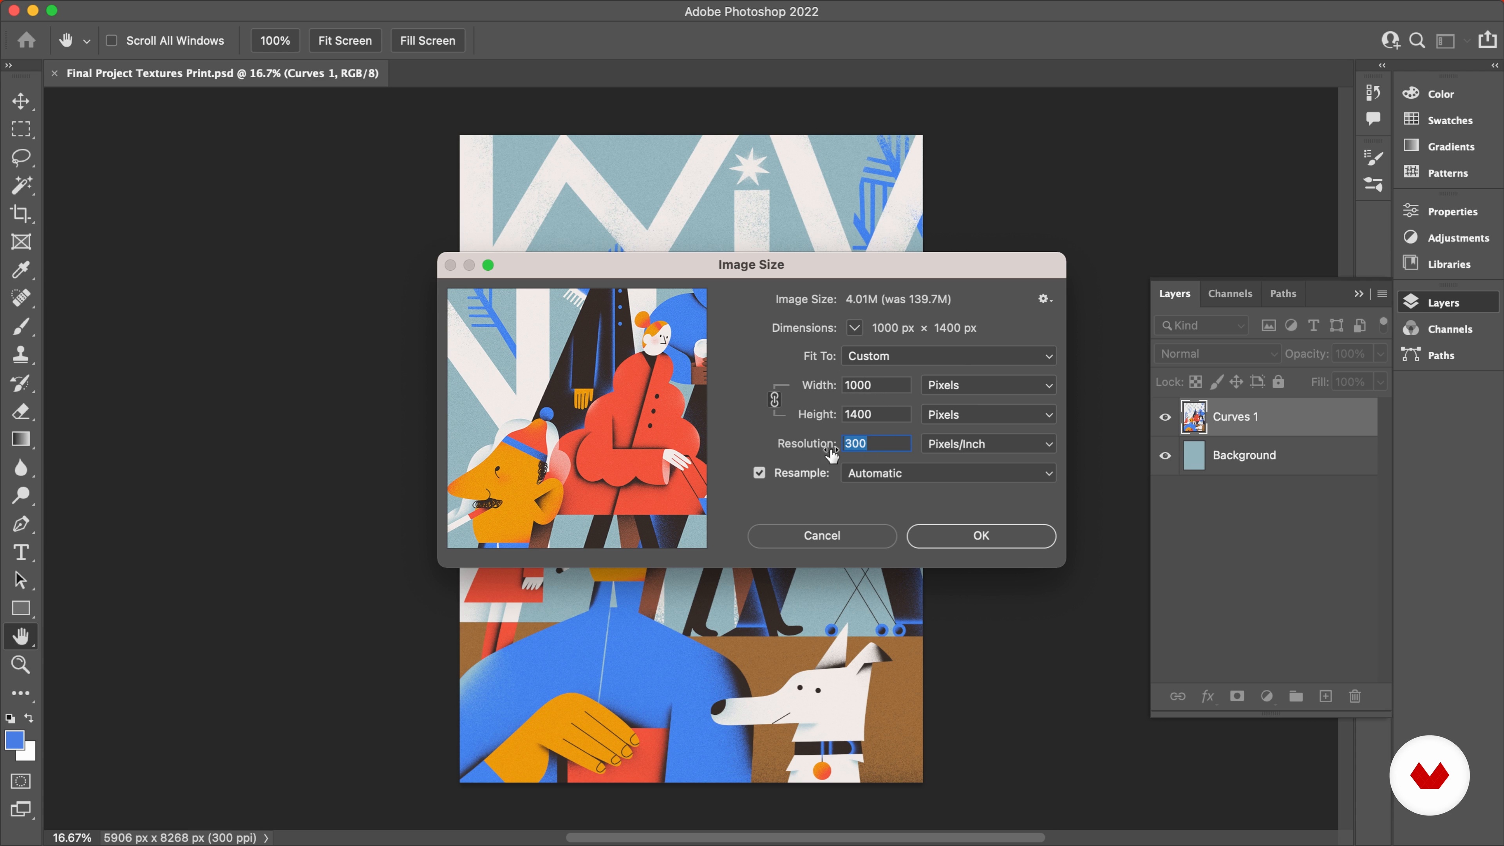Image resolution: width=1504 pixels, height=846 pixels.
Task: Open Image Size gear settings menu
Action: pyautogui.click(x=1045, y=299)
